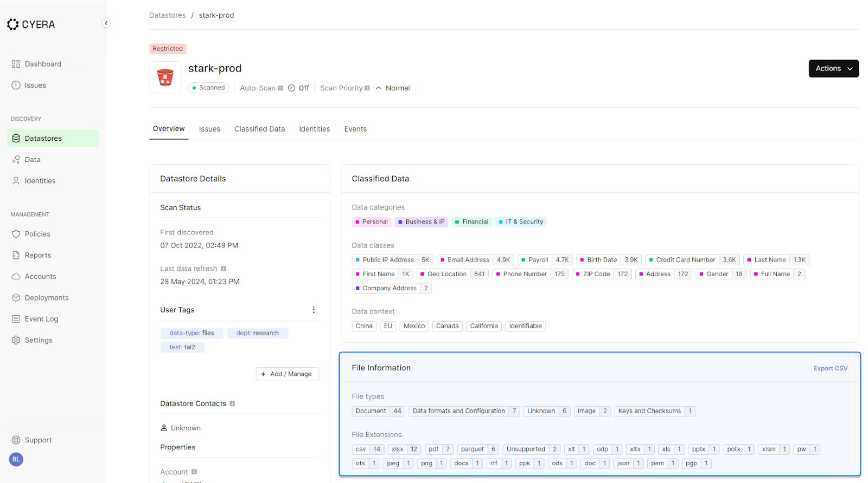Viewport: 868px width, 483px height.
Task: Click the pgp file extension chip
Action: pos(697,463)
